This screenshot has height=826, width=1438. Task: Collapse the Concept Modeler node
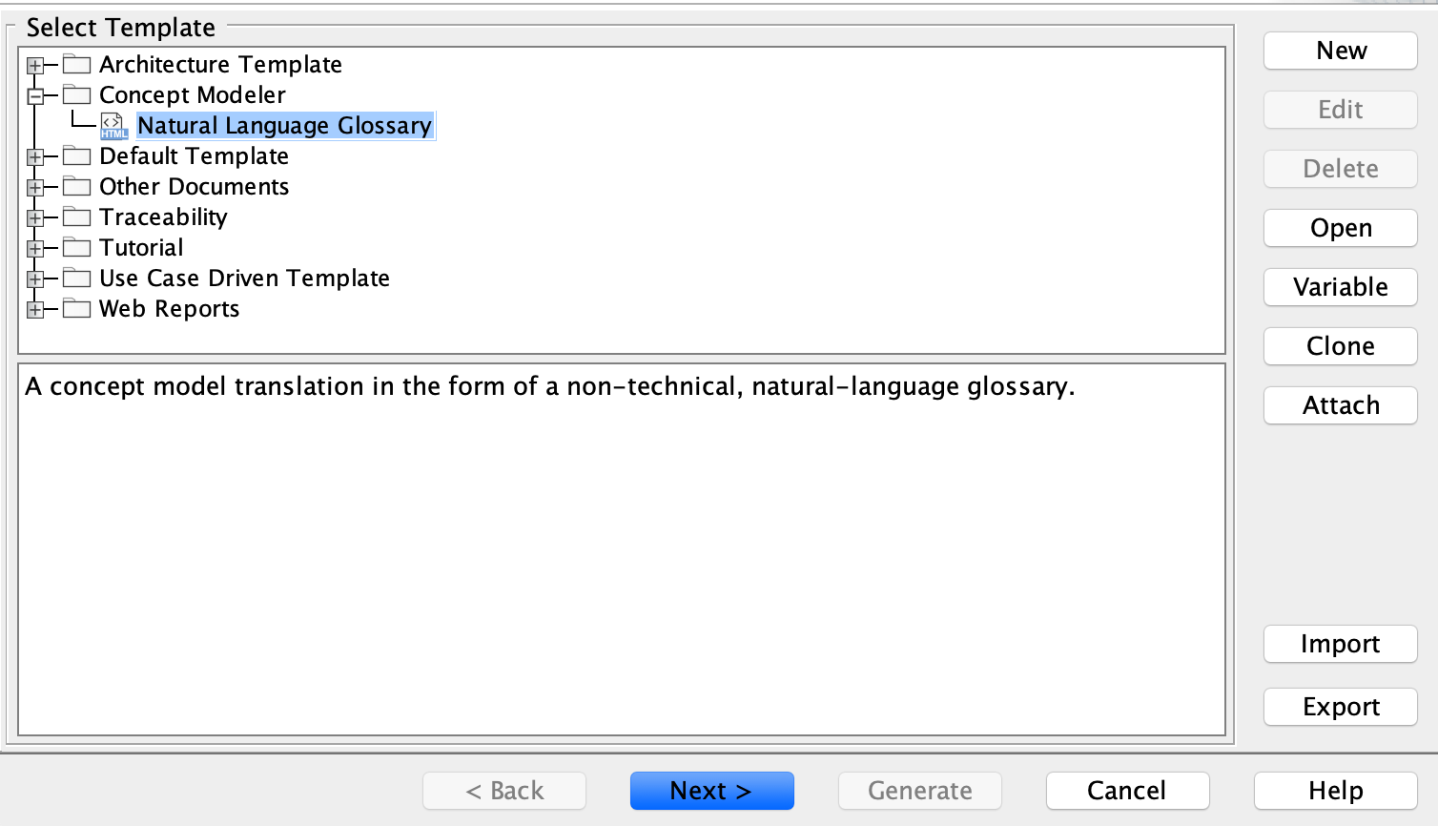tap(35, 96)
